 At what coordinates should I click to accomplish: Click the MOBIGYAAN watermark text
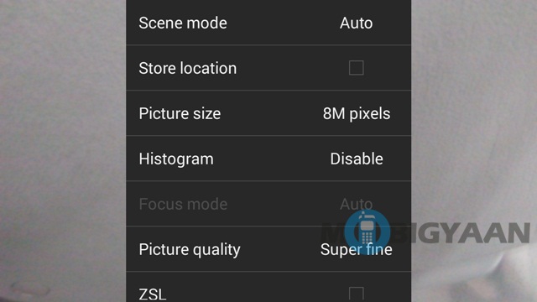tap(425, 233)
